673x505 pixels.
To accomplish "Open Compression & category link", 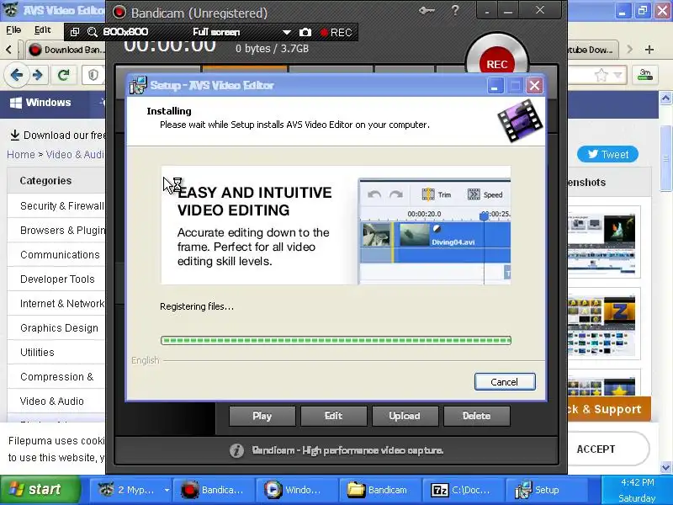I will coord(56,377).
